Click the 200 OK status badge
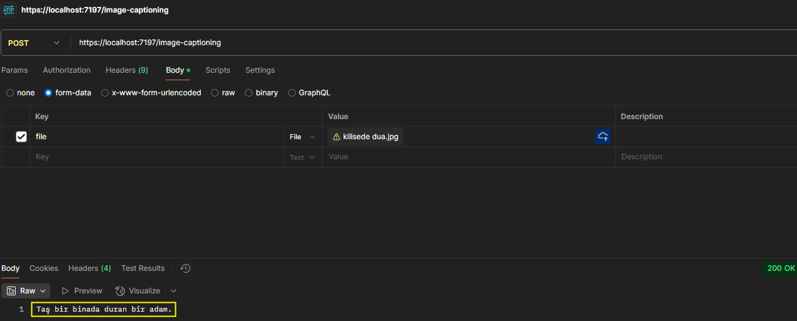 click(781, 268)
